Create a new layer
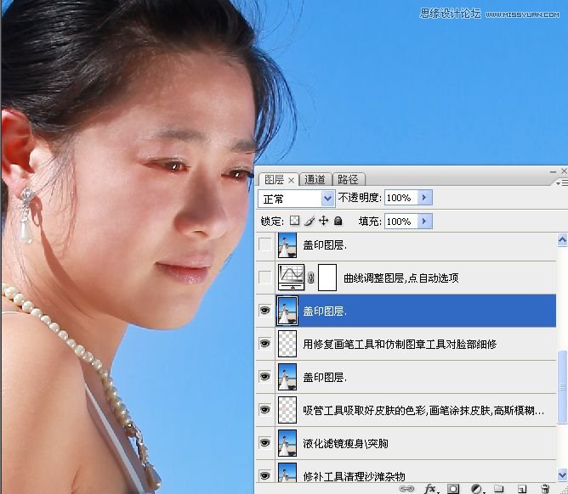This screenshot has width=568, height=494. [x=521, y=489]
